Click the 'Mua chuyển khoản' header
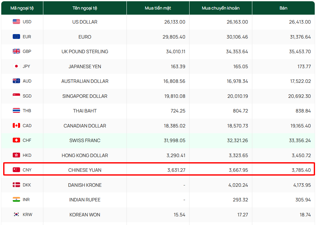Viewport: 316px width, 225px height. (220, 8)
